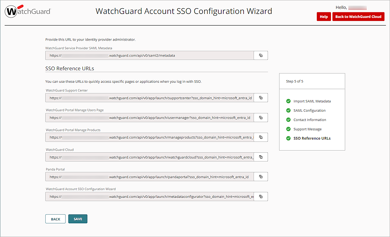Select the SSO Reference URLs step
Viewport: 390px width, 237px height.
(312, 138)
